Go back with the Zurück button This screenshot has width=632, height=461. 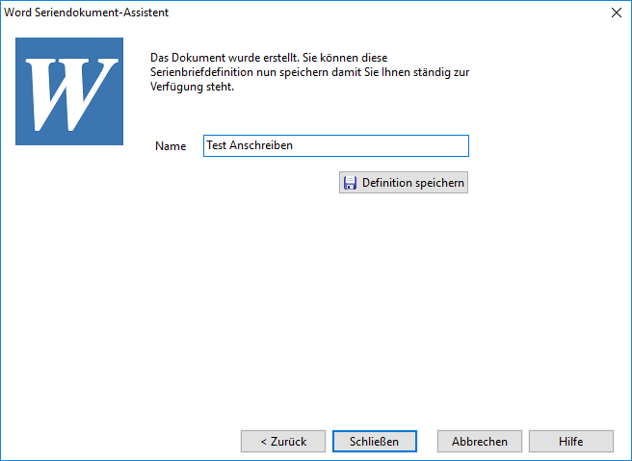(x=283, y=442)
